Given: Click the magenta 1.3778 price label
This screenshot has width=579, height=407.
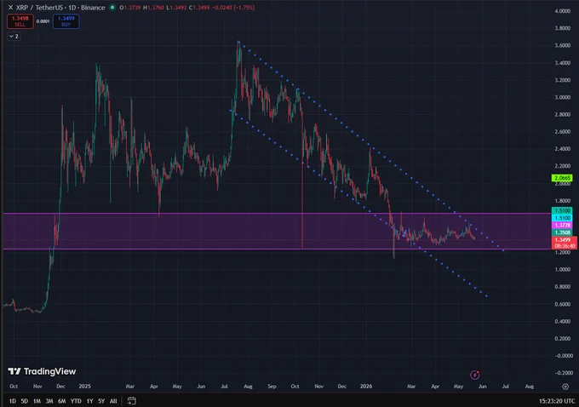Looking at the screenshot, I should (562, 226).
